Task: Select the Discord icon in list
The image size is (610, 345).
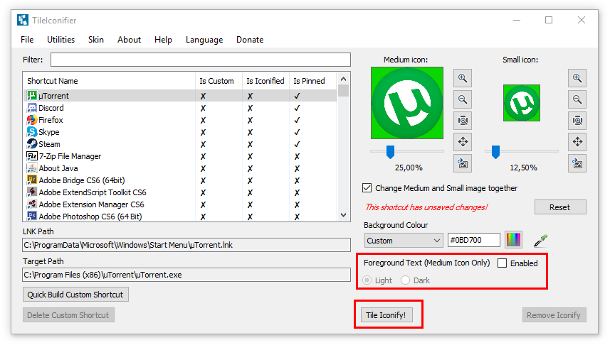Action: (x=32, y=108)
